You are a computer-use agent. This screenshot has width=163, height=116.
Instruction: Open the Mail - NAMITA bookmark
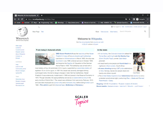click(105, 23)
